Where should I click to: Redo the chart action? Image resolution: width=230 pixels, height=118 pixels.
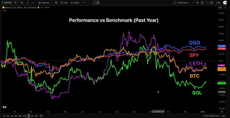(89, 3)
